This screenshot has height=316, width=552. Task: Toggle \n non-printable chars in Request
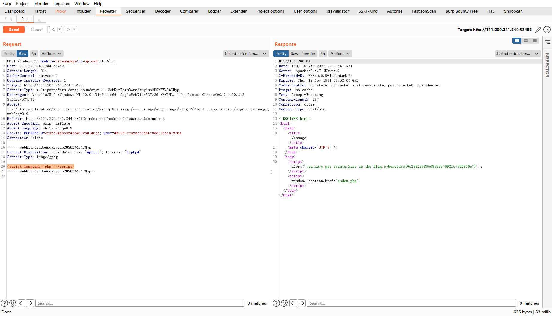34,54
